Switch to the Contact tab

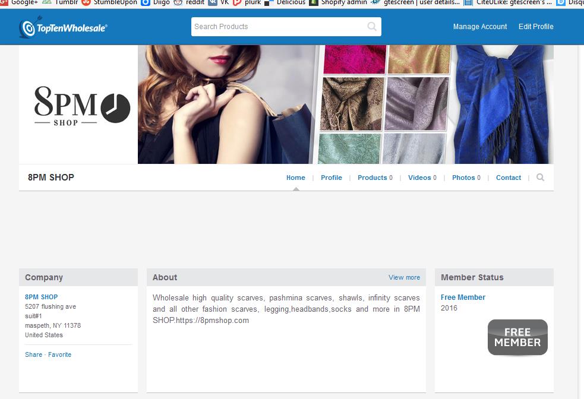click(x=509, y=178)
